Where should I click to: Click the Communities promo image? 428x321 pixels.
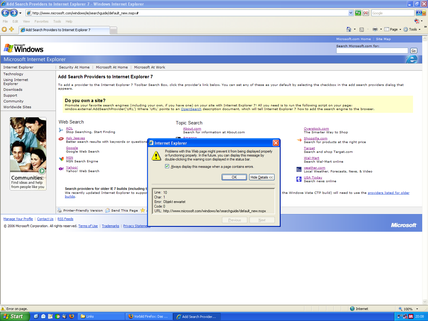(x=28, y=154)
